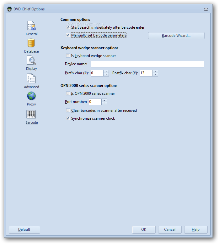The image size is (219, 244).
Task: Increase Postfix char value with up arrow
Action: (x=155, y=71)
